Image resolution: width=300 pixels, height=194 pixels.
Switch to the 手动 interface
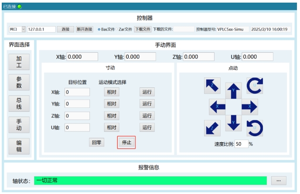[x=19, y=125]
